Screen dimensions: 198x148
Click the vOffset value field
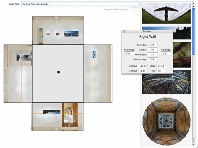point(143,71)
